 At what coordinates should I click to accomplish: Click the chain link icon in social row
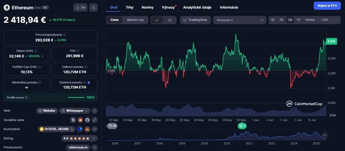(95, 120)
